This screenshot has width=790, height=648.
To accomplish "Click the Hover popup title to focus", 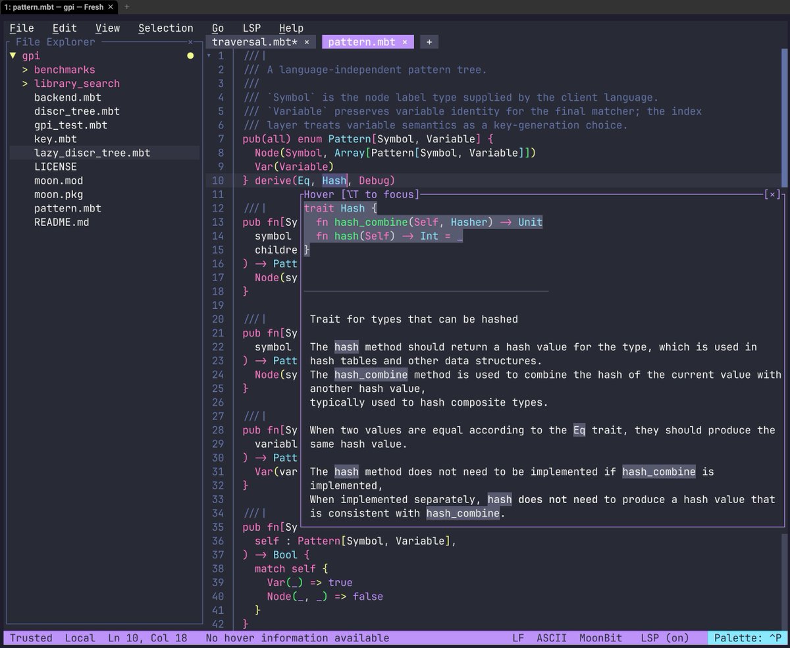I will coord(361,194).
